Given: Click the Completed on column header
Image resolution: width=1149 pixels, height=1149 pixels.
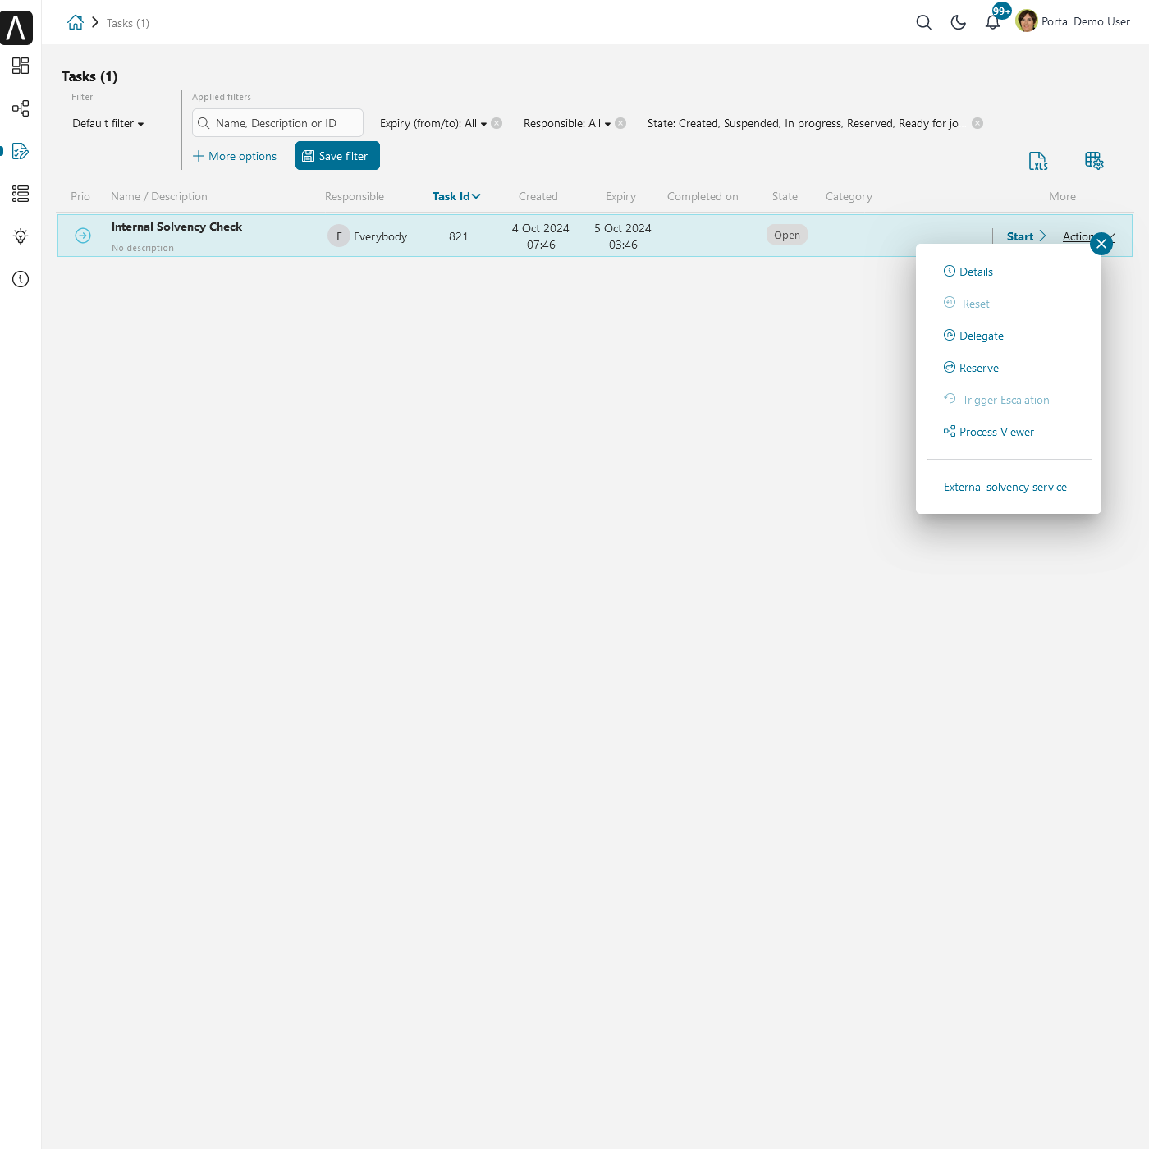Looking at the screenshot, I should (x=703, y=196).
